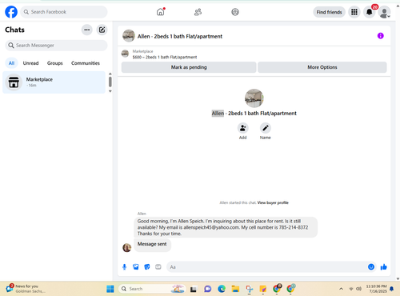Click the Windows taskbar Search box
This screenshot has width=400, height=296.
tap(152, 289)
